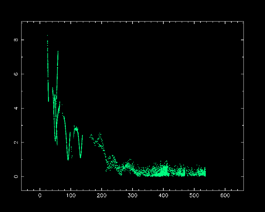Click the y-axis label 0
Viewport: 265px width, 212px height.
tap(16, 176)
